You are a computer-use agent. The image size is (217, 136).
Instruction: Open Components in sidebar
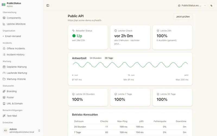click(14, 18)
